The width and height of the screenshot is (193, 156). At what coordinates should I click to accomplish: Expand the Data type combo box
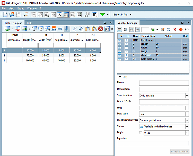[x=164, y=114]
